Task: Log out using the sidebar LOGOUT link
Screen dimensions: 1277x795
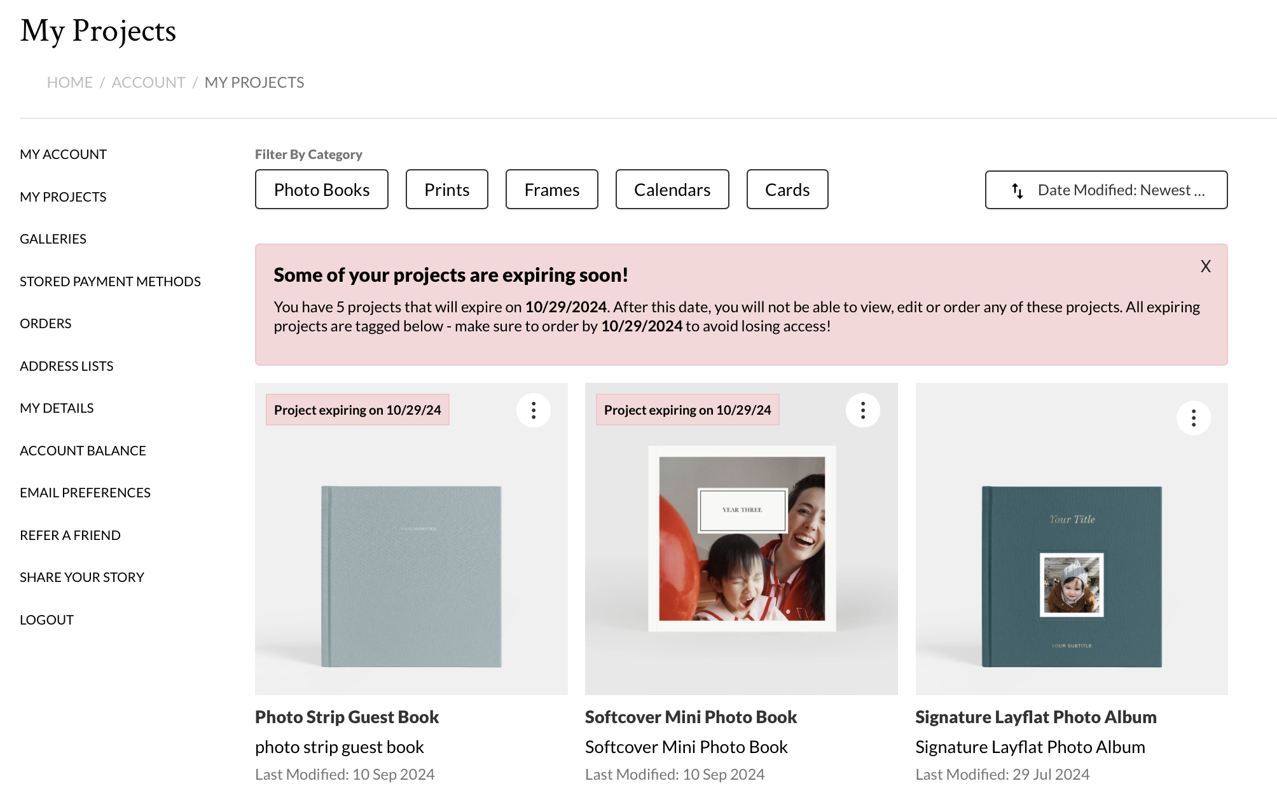Action: 46,620
